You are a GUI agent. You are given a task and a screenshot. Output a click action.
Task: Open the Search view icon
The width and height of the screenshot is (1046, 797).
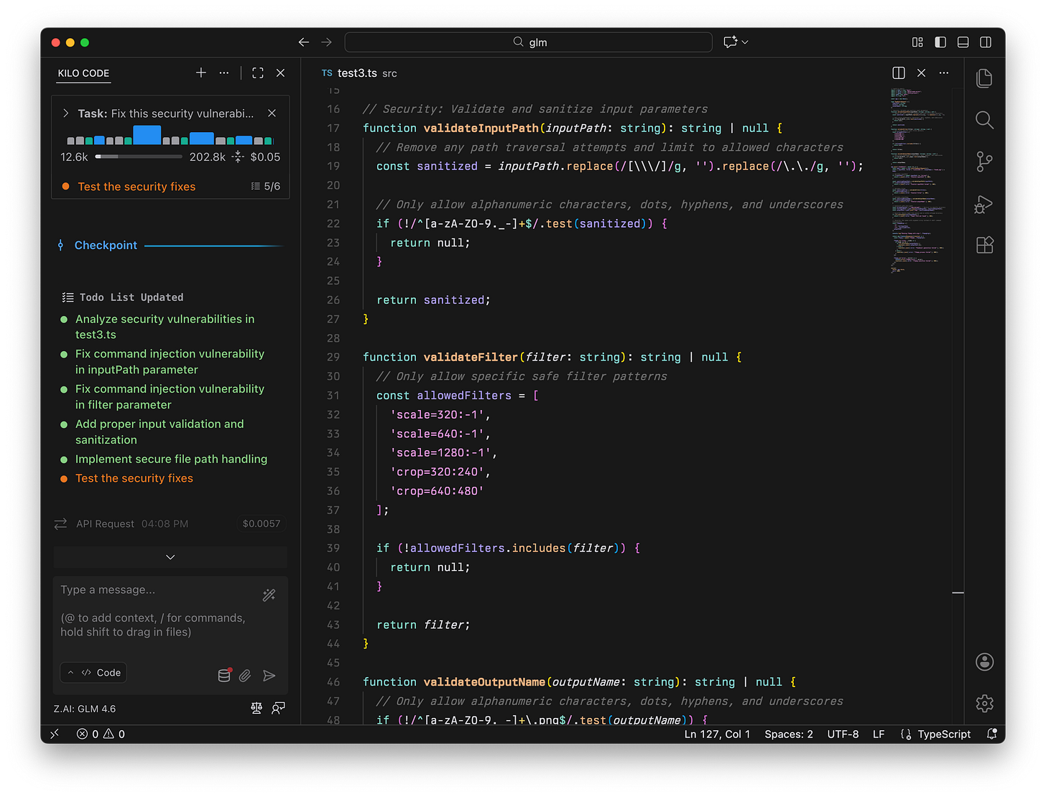point(984,120)
